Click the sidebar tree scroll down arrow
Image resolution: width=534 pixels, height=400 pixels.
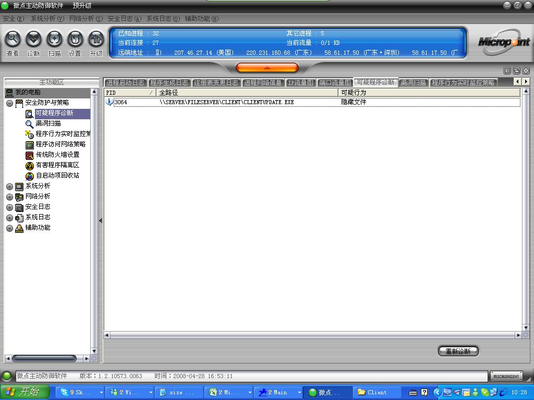point(94,351)
